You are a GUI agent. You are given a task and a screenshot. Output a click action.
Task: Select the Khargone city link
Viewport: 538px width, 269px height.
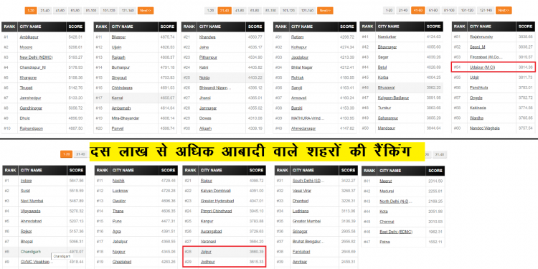[x=28, y=77]
